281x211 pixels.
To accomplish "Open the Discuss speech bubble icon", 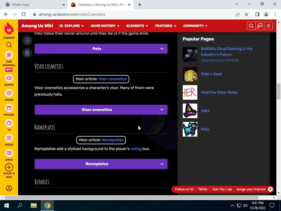I will click(x=260, y=26).
